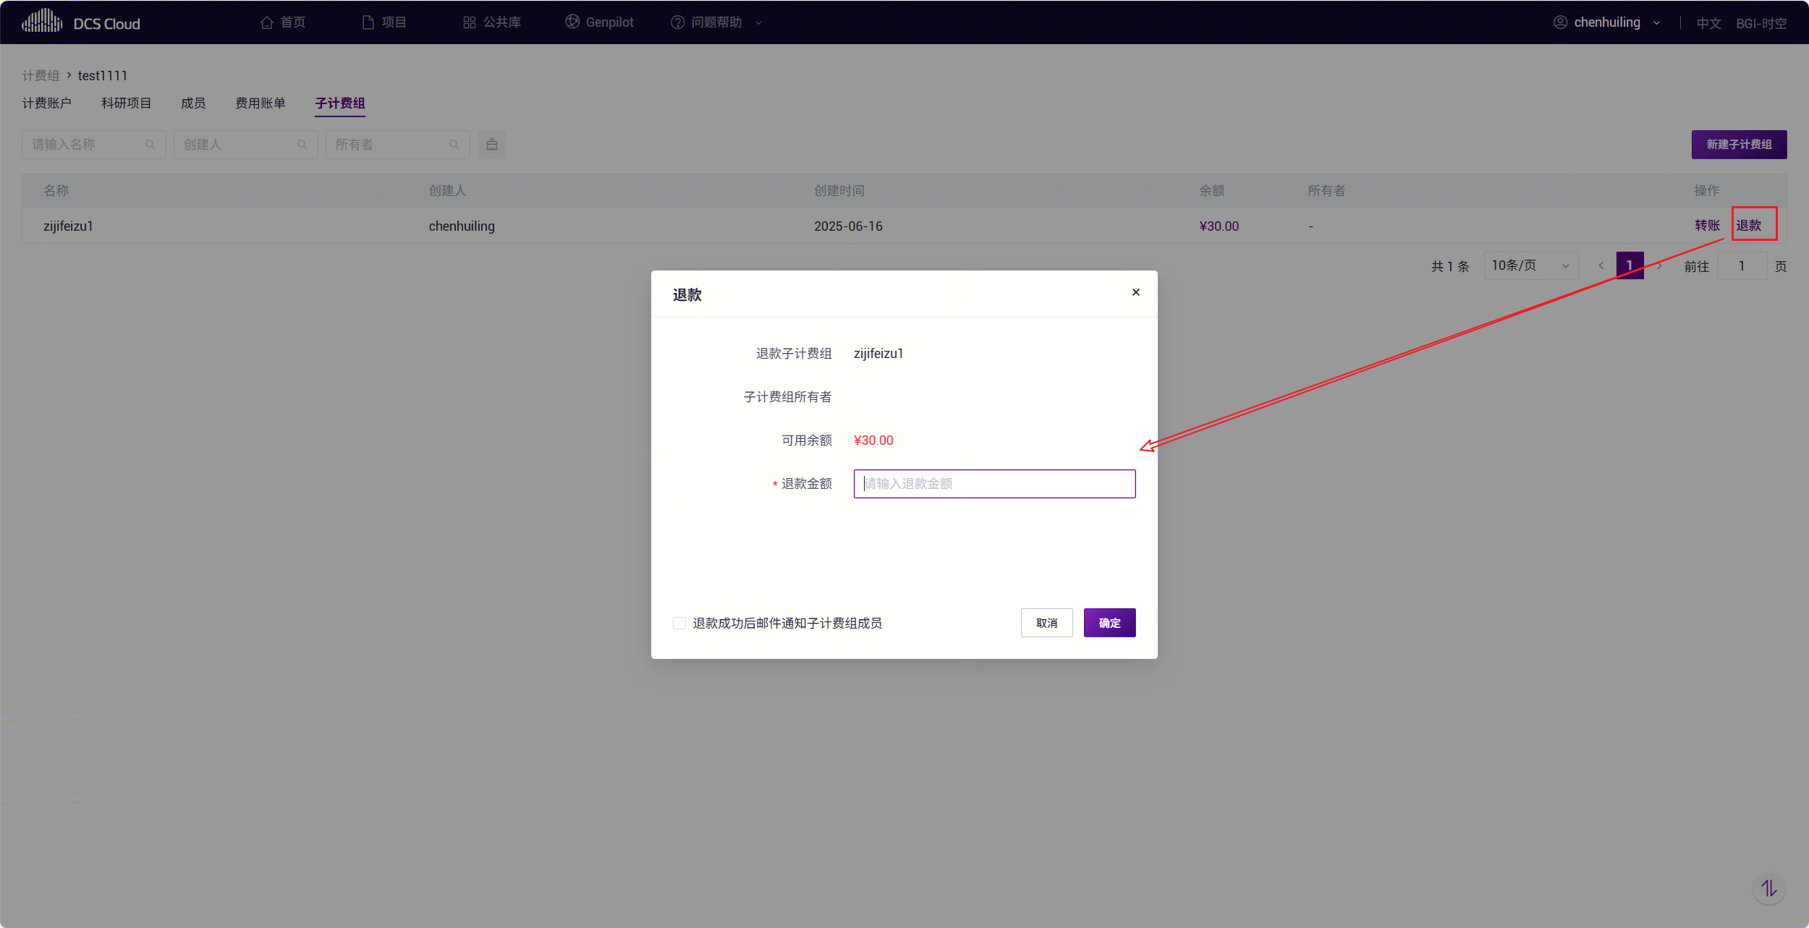
Task: Click the DCS Cloud logo icon
Action: click(x=41, y=22)
